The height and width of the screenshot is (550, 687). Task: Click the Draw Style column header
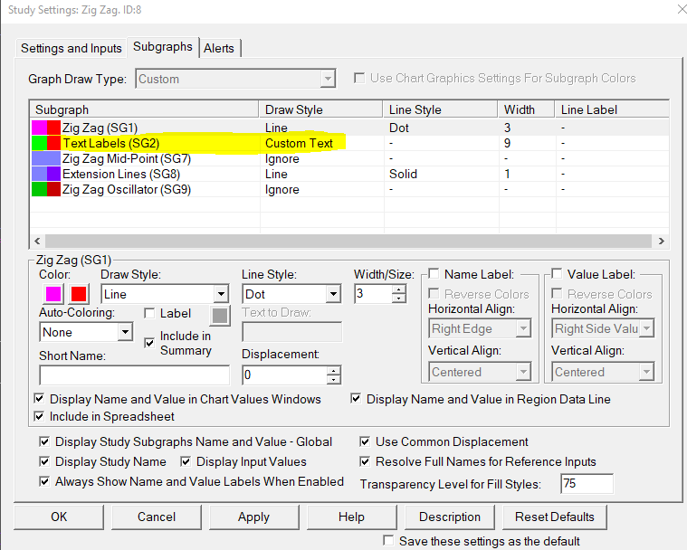coord(321,109)
